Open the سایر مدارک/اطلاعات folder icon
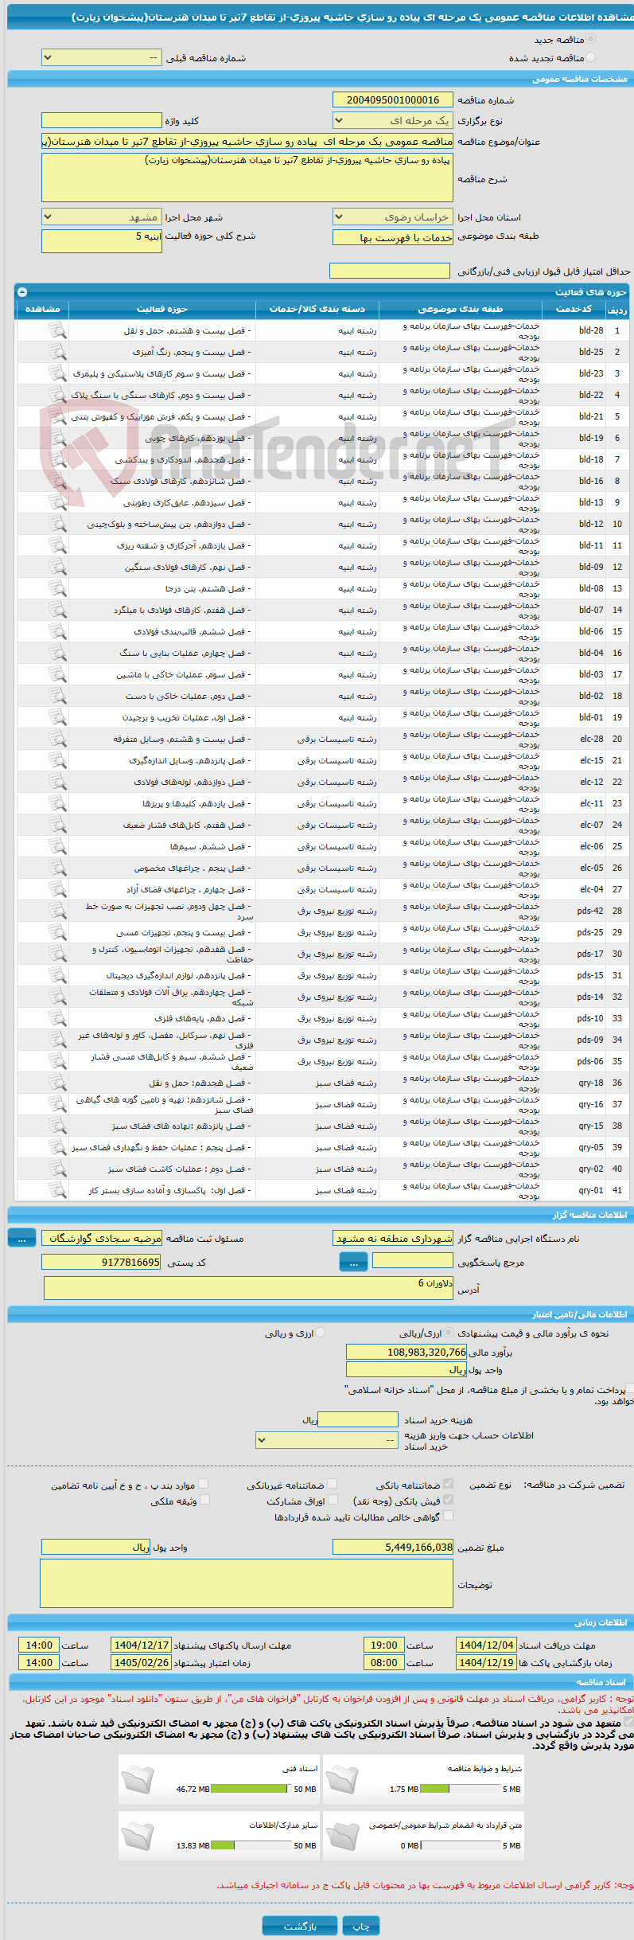This screenshot has width=634, height=1940. coord(138,1836)
